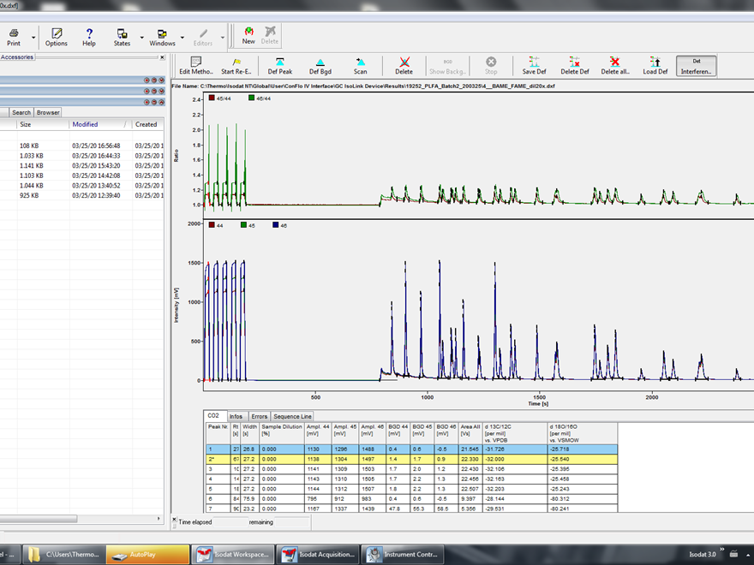Viewport: 754px width, 565px height.
Task: Open Instrument Control from the taskbar
Action: click(x=403, y=555)
